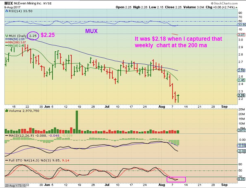Click the 20M volume axis label

[241, 114]
